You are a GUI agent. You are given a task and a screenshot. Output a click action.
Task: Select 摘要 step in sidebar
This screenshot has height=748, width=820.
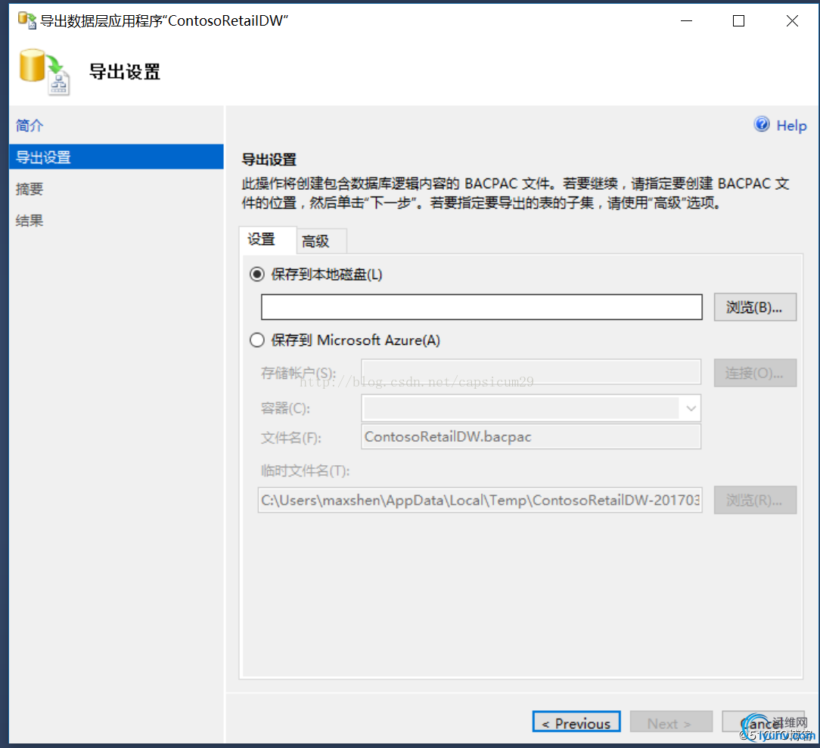[x=30, y=188]
